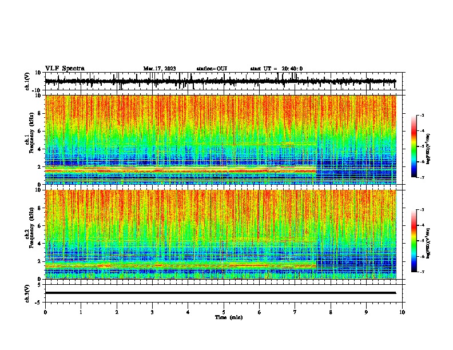This screenshot has height=350, width=453.
Task: Click time axis tick label "6"
Action: (260, 312)
